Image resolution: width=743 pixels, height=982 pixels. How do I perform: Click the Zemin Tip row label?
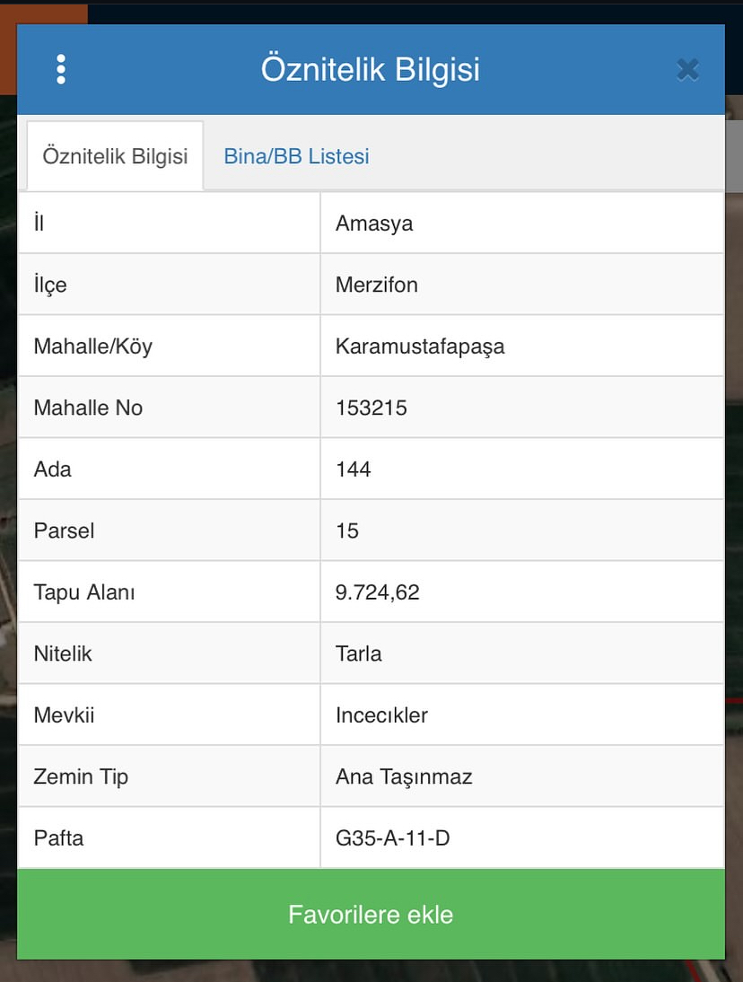point(81,777)
